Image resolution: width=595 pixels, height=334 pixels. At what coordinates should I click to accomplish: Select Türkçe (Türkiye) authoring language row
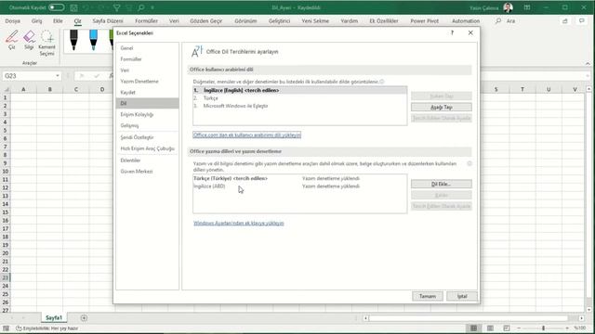[299, 178]
